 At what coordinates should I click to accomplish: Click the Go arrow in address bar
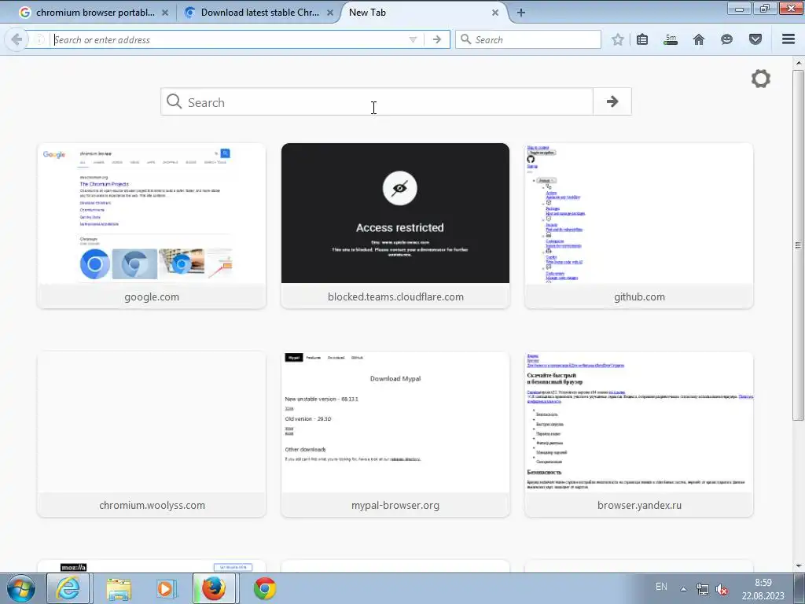(437, 39)
